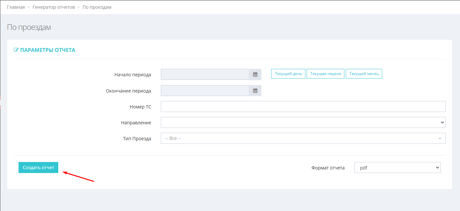Go to Главная in the breadcrumbs

[x=16, y=7]
